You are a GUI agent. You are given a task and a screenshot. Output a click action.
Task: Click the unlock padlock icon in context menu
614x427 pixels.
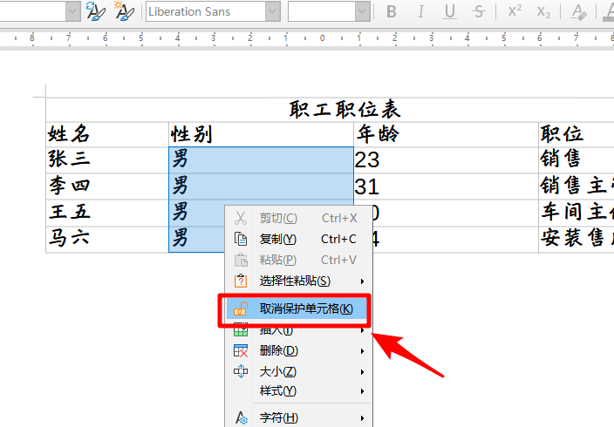point(241,308)
